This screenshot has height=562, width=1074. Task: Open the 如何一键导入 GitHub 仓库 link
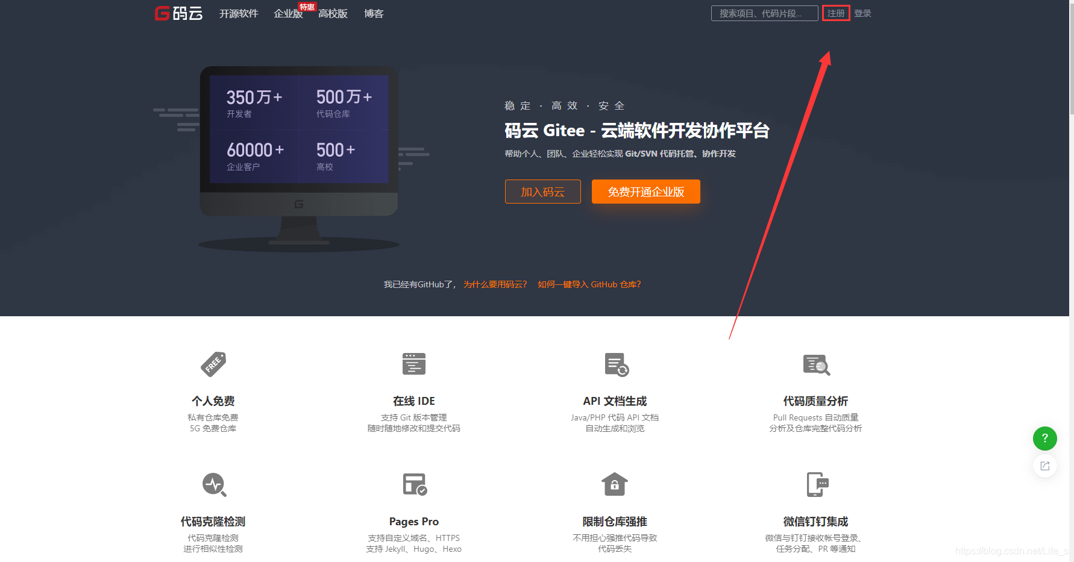coord(589,284)
